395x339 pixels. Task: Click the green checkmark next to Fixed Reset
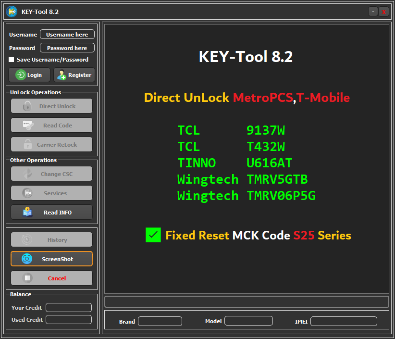point(153,235)
